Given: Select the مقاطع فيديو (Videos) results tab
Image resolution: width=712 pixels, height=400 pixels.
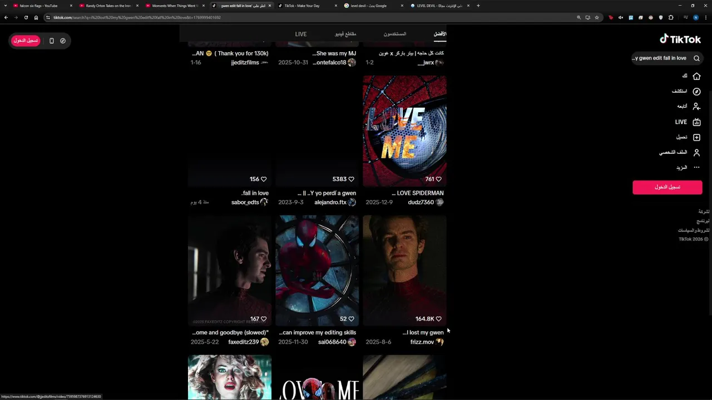Looking at the screenshot, I should click(345, 34).
